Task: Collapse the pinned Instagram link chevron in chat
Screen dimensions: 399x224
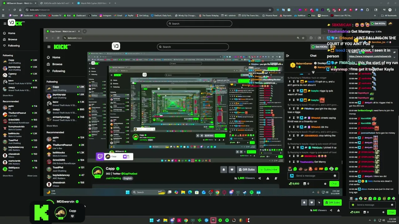Action: (394, 57)
